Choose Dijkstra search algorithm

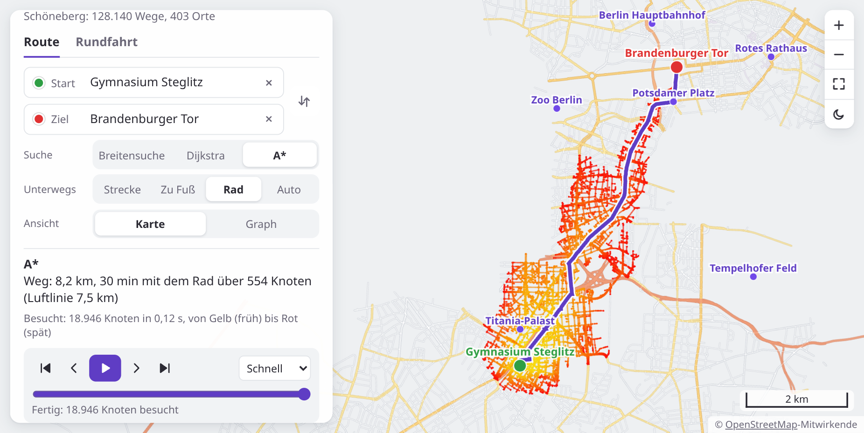tap(206, 156)
